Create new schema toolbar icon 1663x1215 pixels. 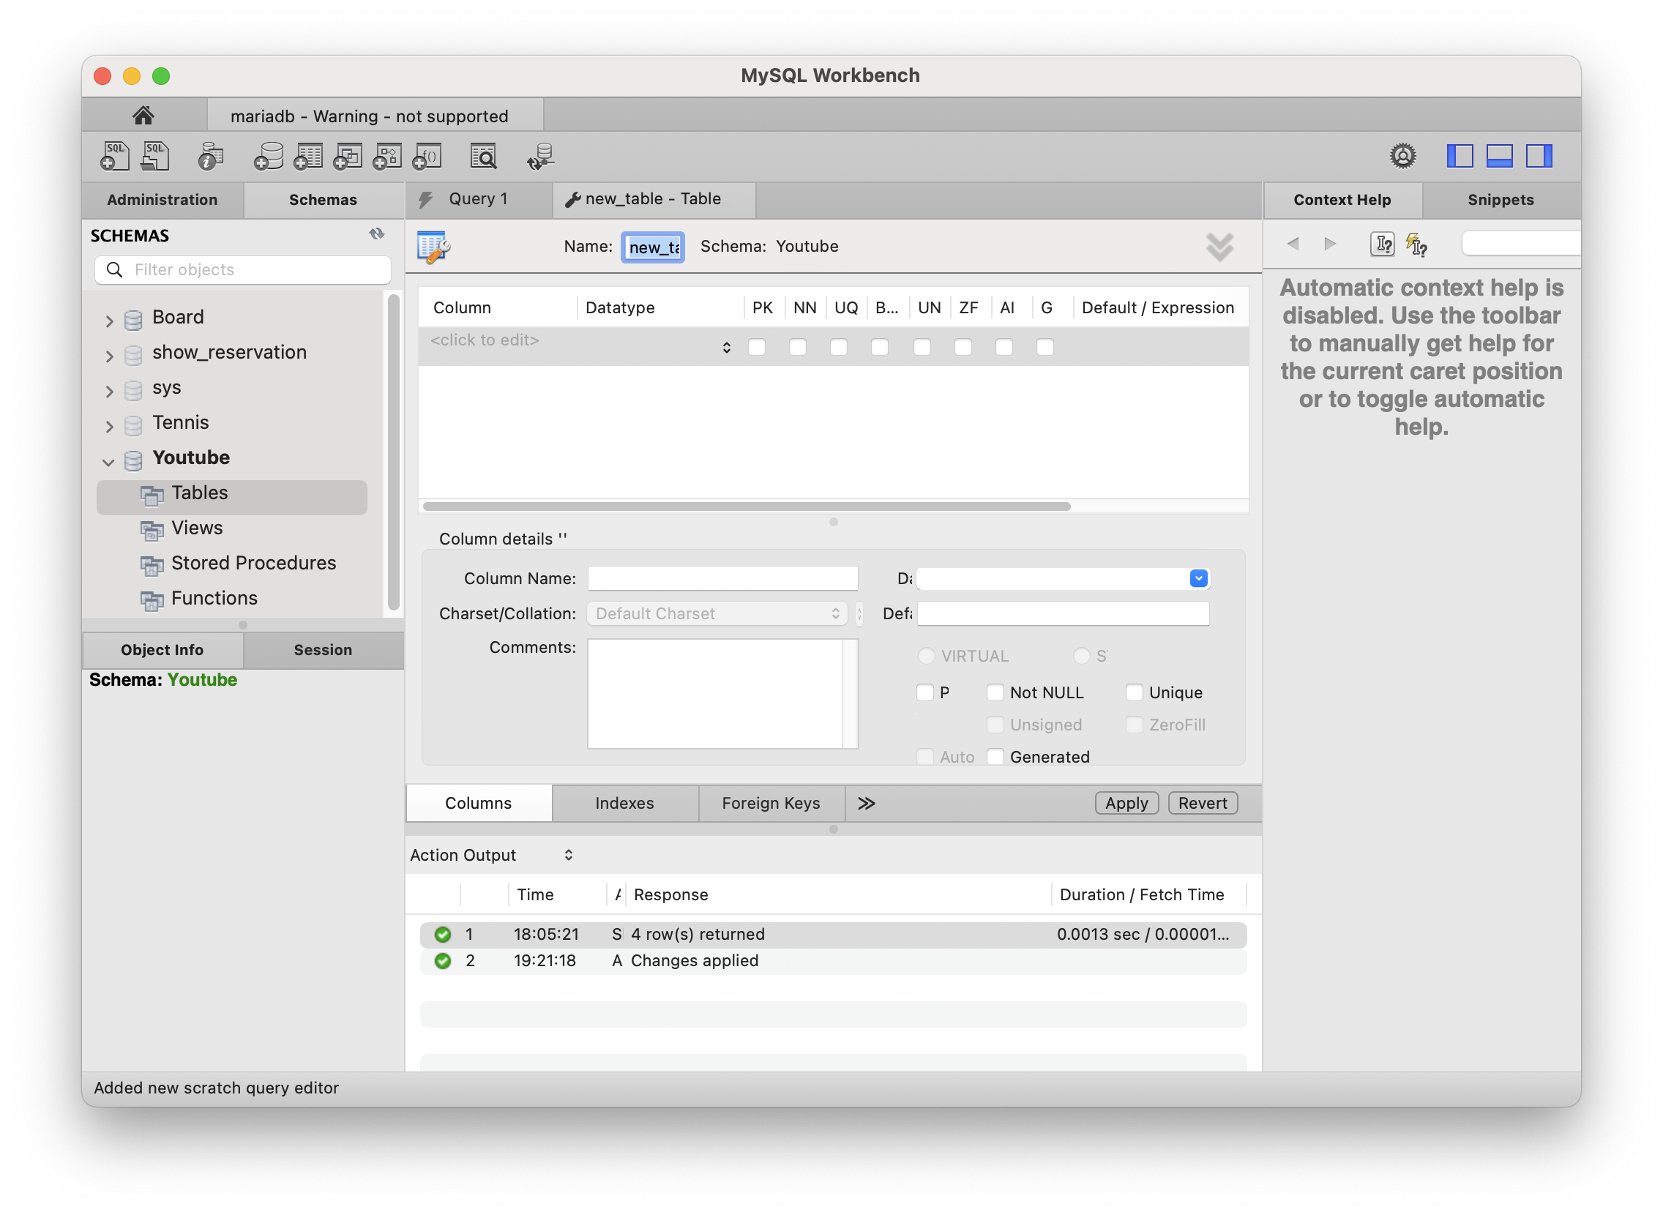pos(268,156)
